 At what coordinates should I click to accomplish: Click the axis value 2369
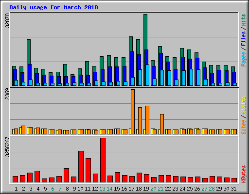tap(7, 94)
